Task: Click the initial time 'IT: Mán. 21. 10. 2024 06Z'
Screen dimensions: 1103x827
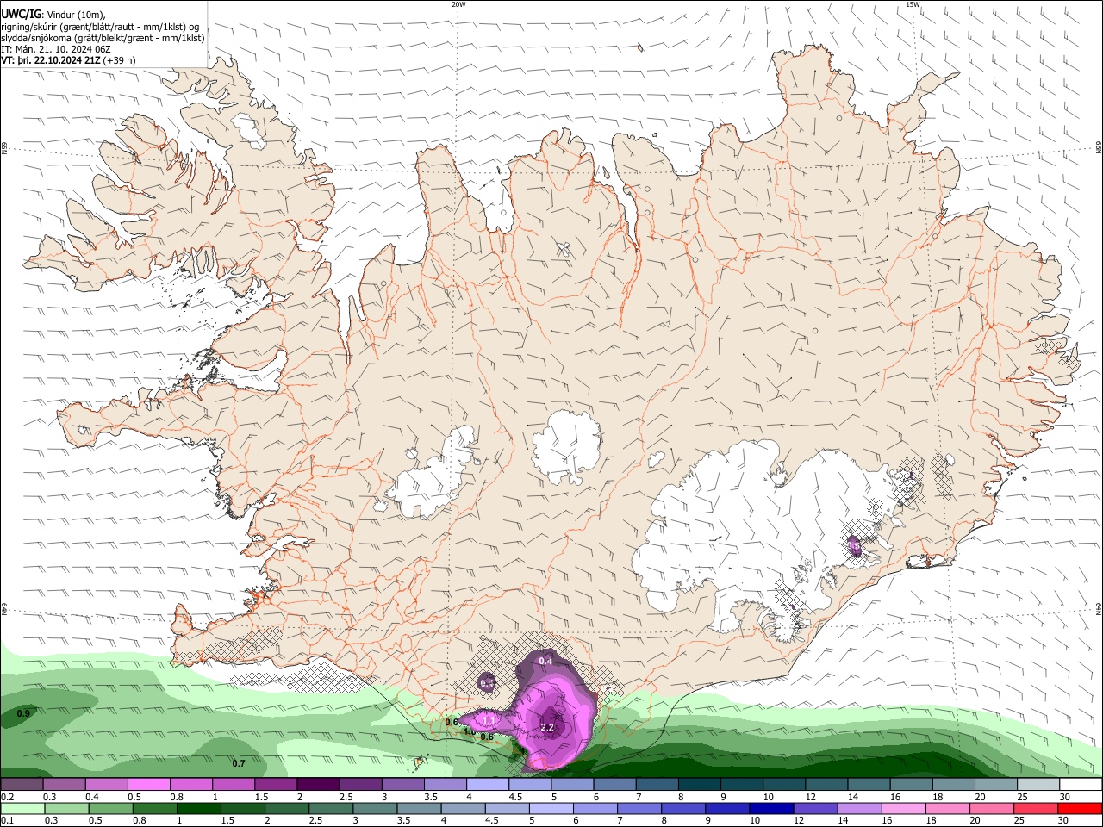Action: coord(55,49)
